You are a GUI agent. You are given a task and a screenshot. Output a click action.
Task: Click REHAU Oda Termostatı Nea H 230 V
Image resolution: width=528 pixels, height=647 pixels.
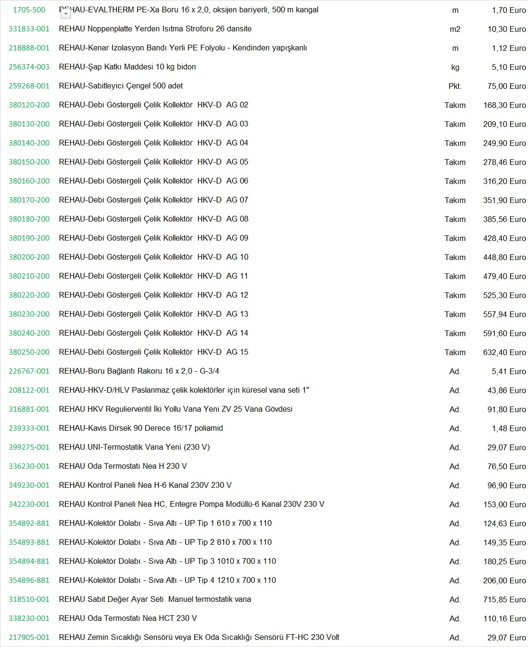pos(123,466)
